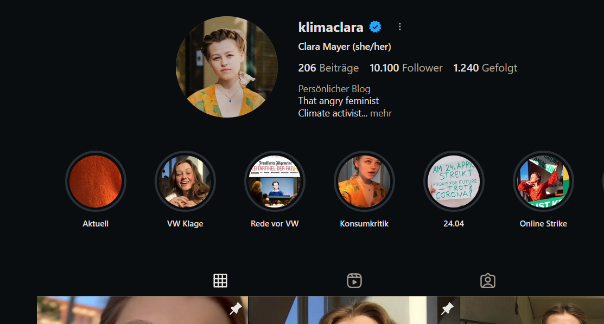Click the 206 Beiträge count

[328, 68]
